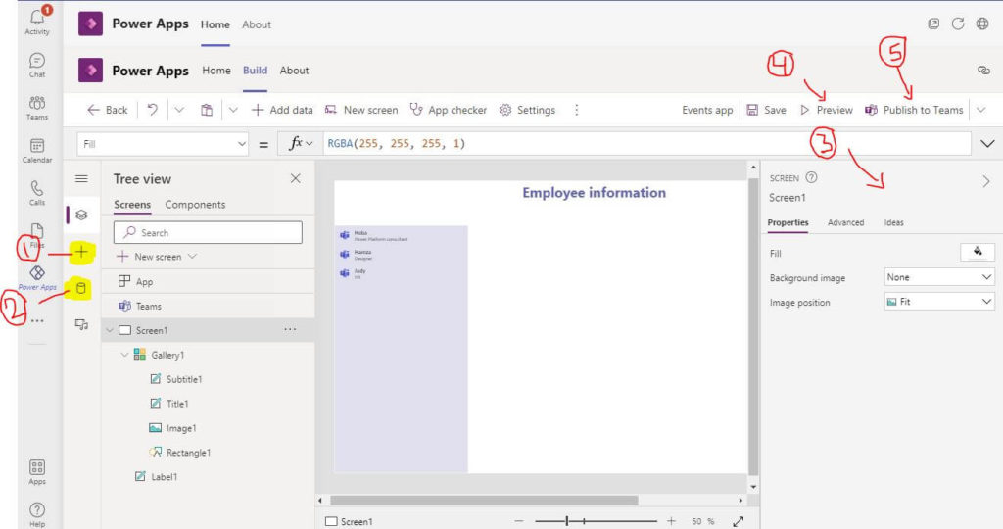The width and height of the screenshot is (1003, 529).
Task: Select the Screens tab
Action: coord(132,205)
